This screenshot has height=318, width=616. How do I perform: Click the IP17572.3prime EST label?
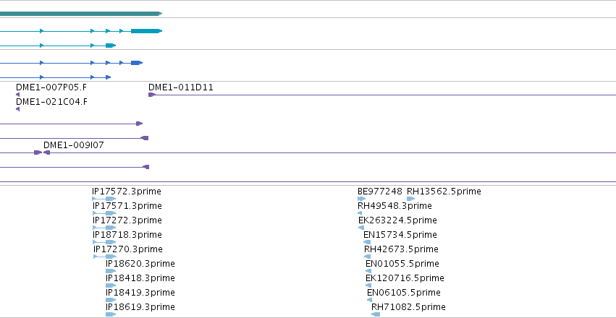point(127,192)
